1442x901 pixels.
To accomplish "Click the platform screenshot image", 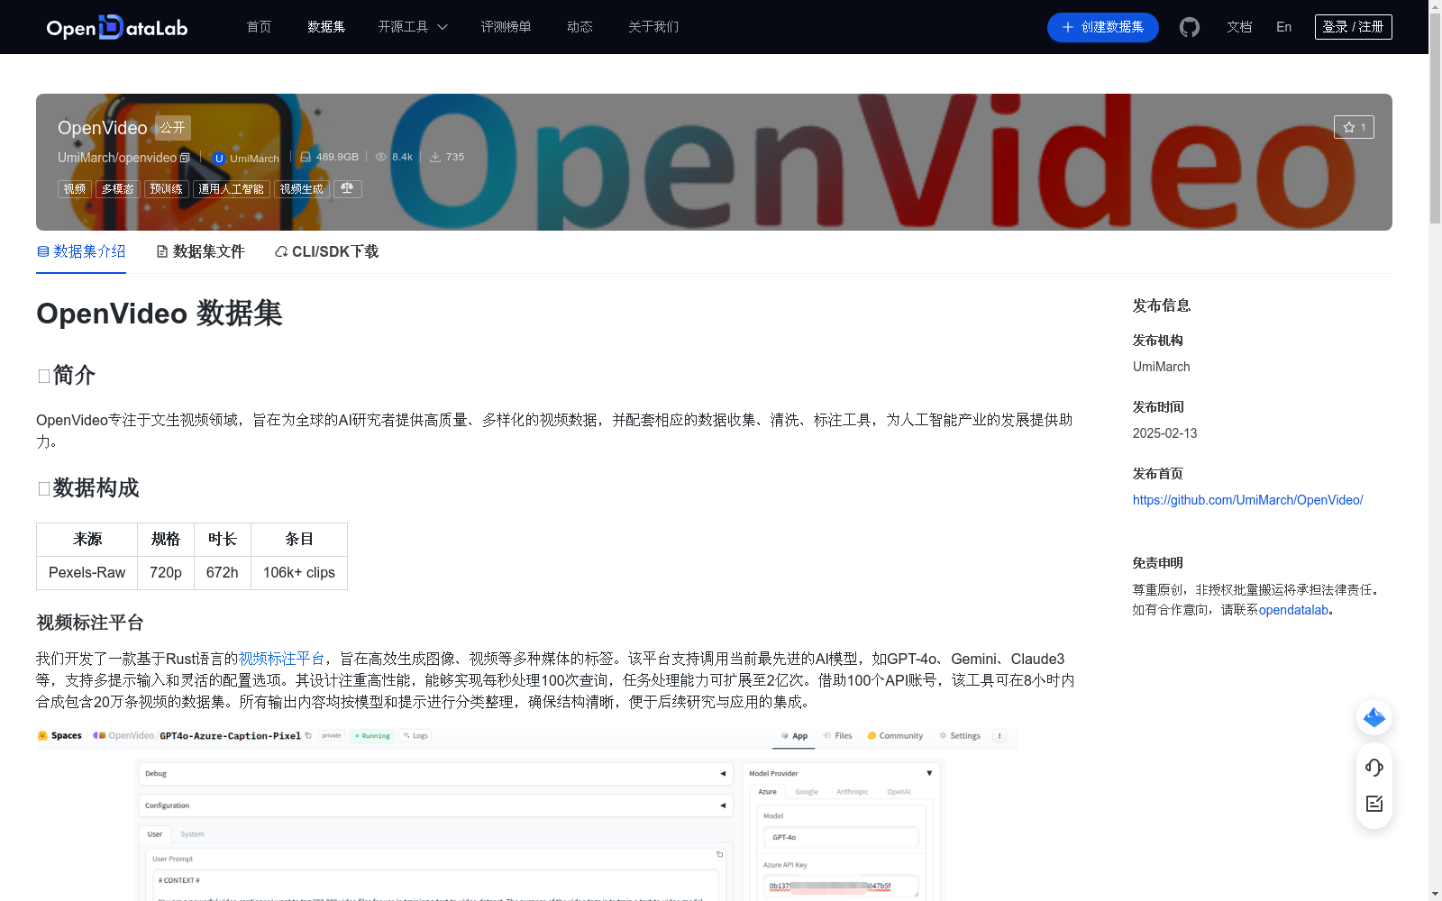I will tap(526, 814).
